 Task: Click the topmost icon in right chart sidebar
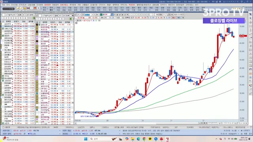250,15
